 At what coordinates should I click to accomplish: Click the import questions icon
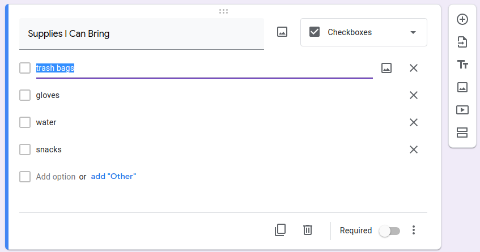tap(462, 42)
